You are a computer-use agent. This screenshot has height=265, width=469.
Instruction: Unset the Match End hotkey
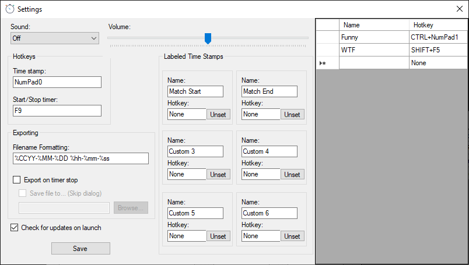[292, 115]
